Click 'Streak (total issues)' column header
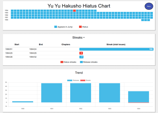The image size is (158, 113). coord(116,44)
